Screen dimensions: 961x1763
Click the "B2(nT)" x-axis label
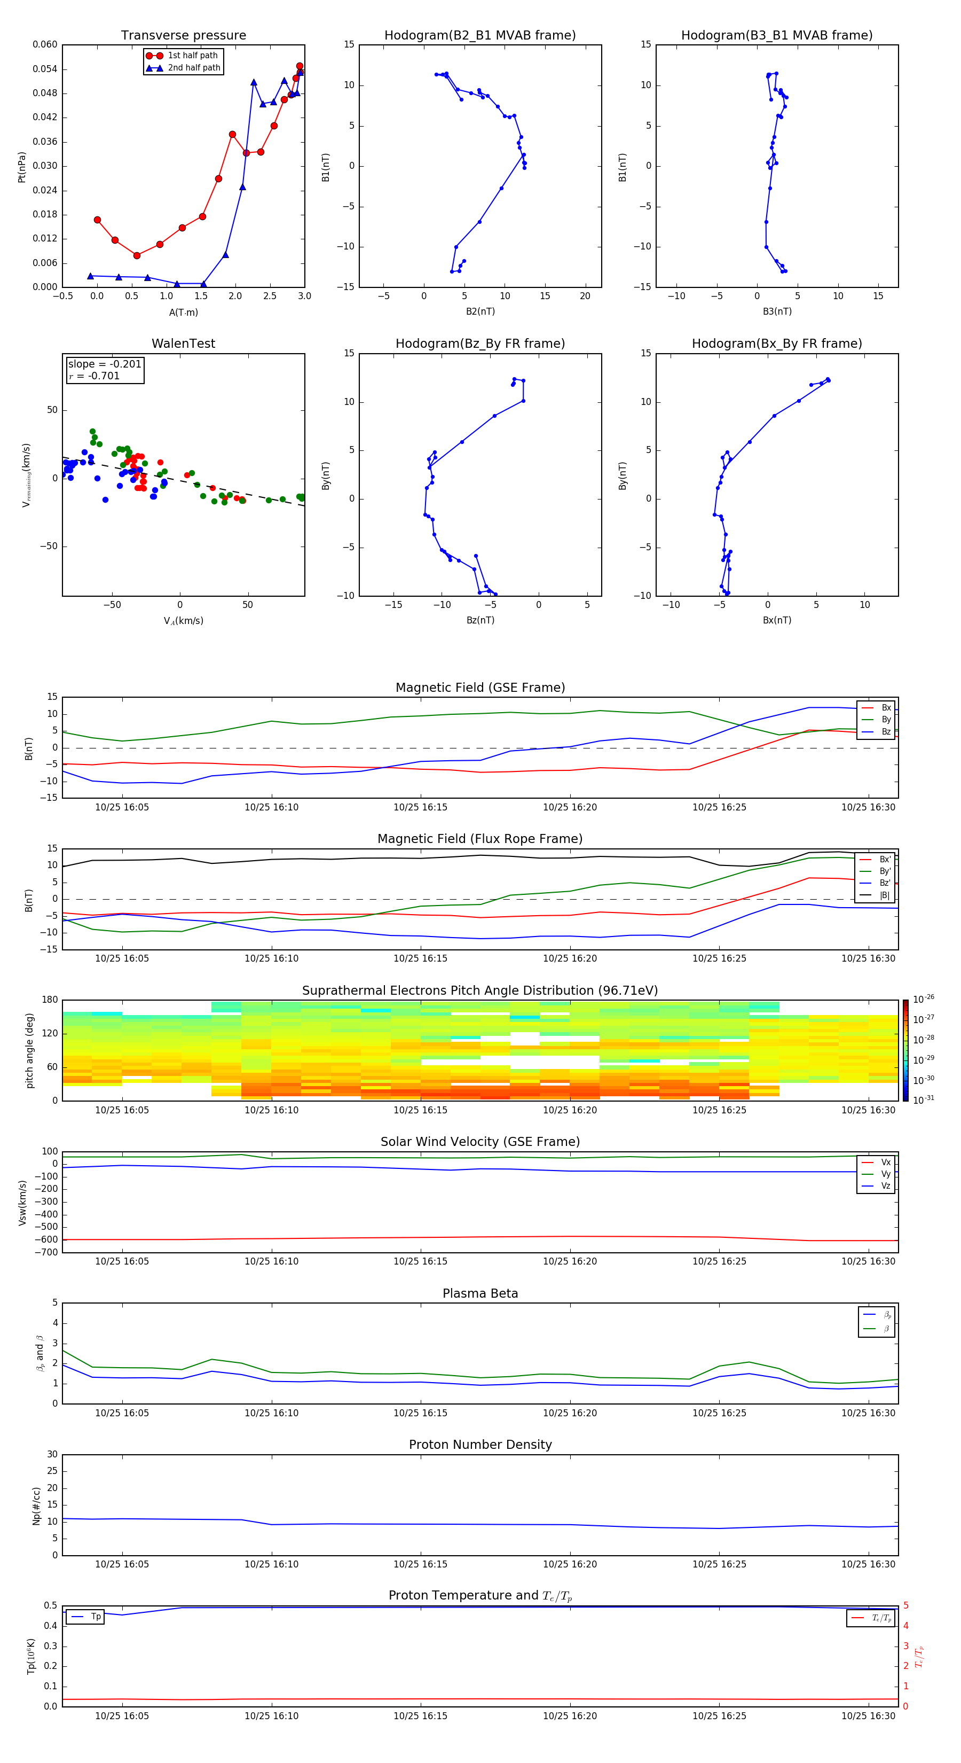[x=480, y=311]
